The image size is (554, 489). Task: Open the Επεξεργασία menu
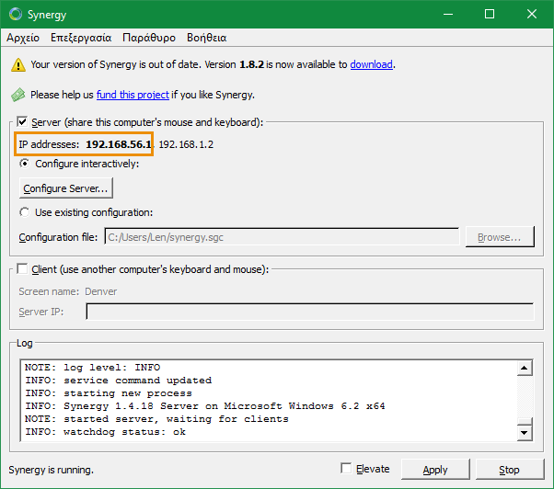[x=81, y=38]
